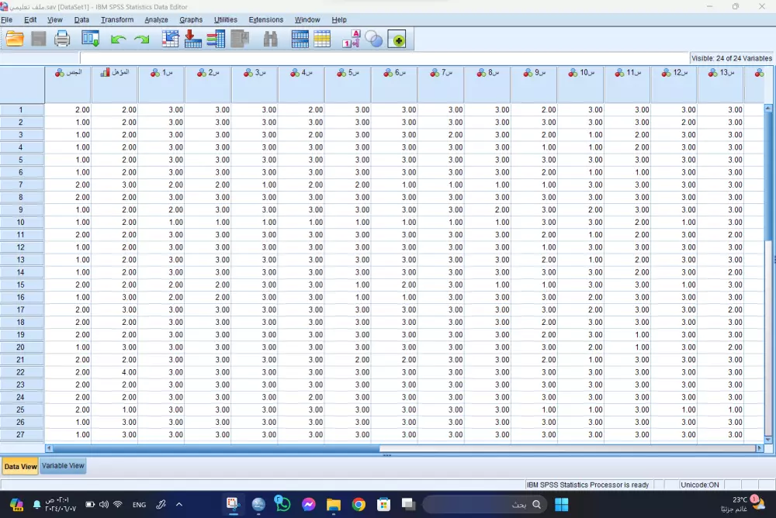Switch to the Variable View tab
The width and height of the screenshot is (776, 518).
pos(63,466)
